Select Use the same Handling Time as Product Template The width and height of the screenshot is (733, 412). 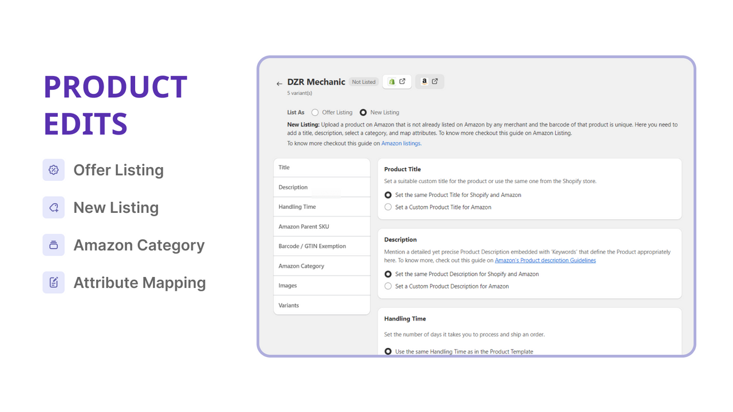click(x=388, y=351)
